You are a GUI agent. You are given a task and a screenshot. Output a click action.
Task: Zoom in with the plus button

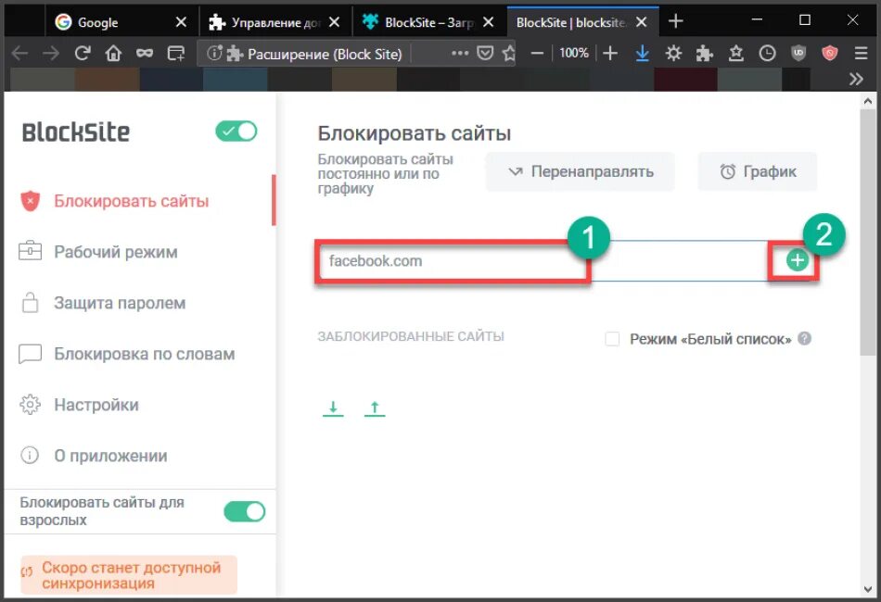pos(610,54)
